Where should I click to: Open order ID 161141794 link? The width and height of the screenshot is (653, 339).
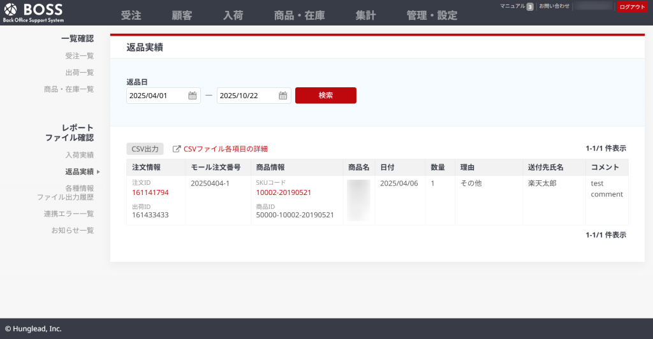pos(150,192)
